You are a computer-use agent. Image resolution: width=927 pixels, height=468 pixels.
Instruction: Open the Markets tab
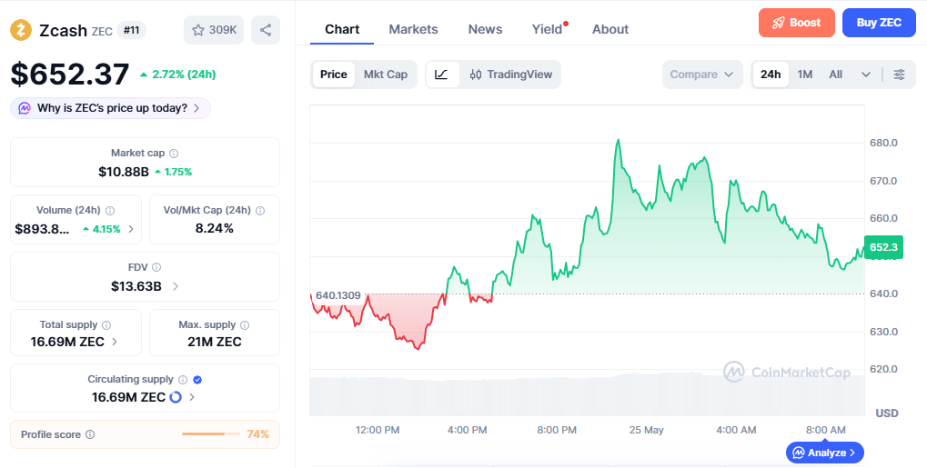pyautogui.click(x=413, y=29)
